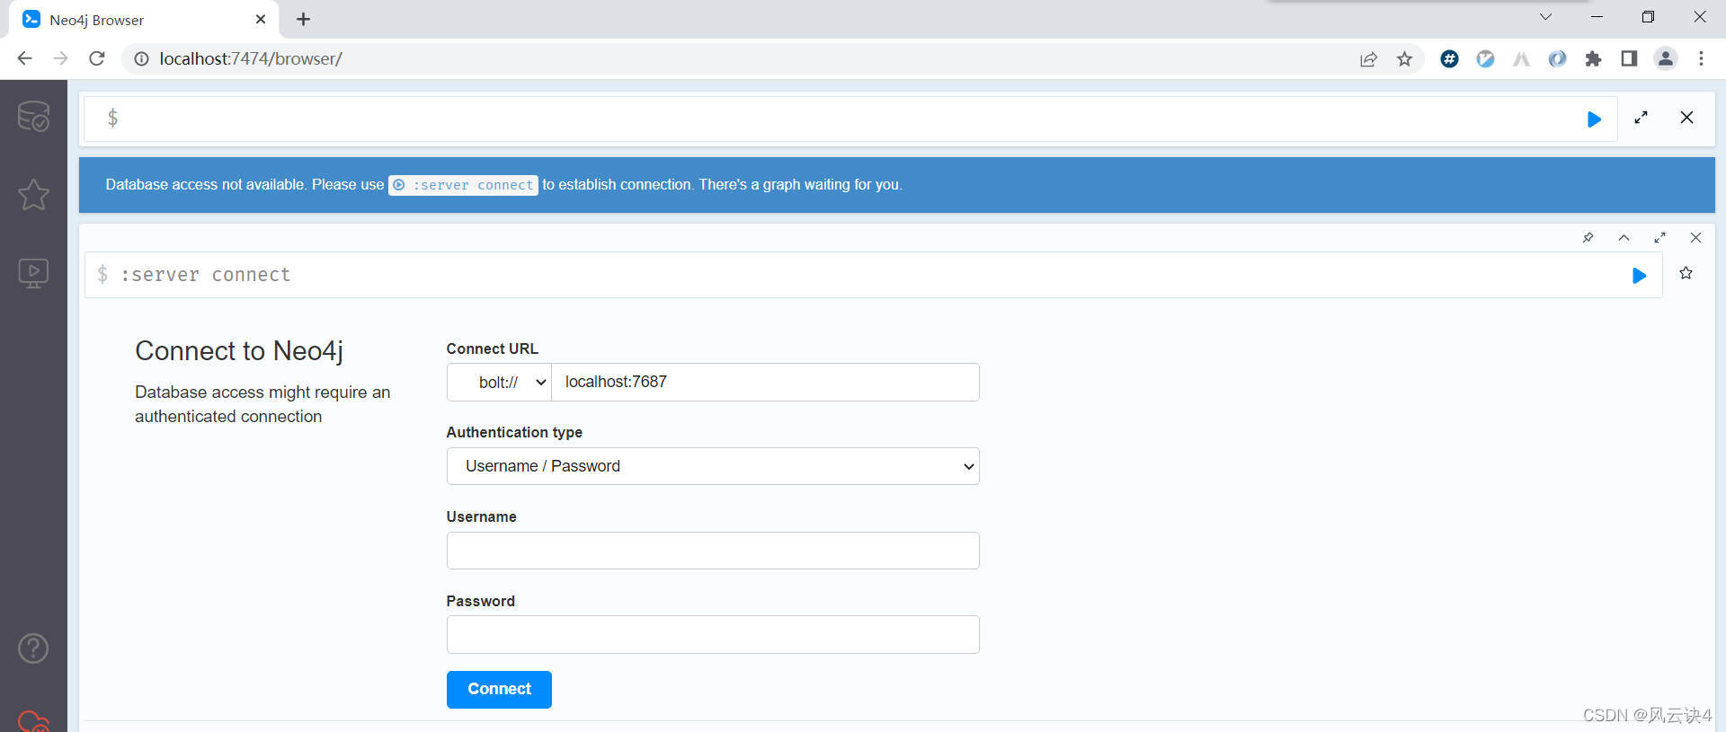Open the grey A-shaped extension icon
1726x732 pixels.
1521,58
